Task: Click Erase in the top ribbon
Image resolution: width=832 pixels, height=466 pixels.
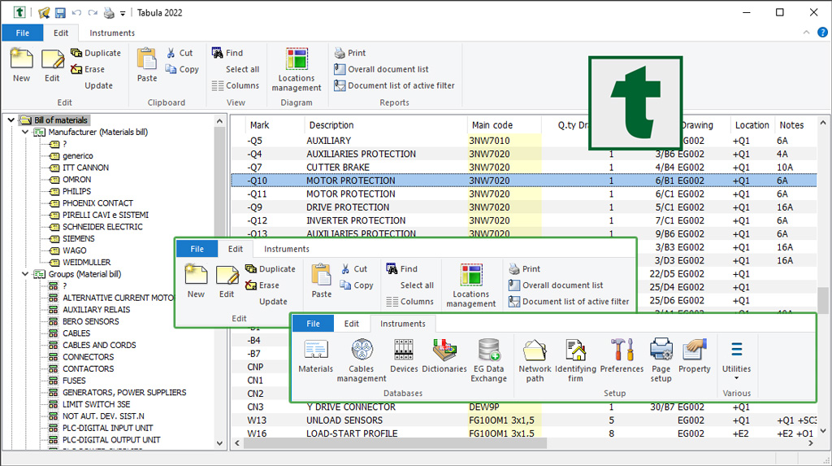Action: click(88, 69)
